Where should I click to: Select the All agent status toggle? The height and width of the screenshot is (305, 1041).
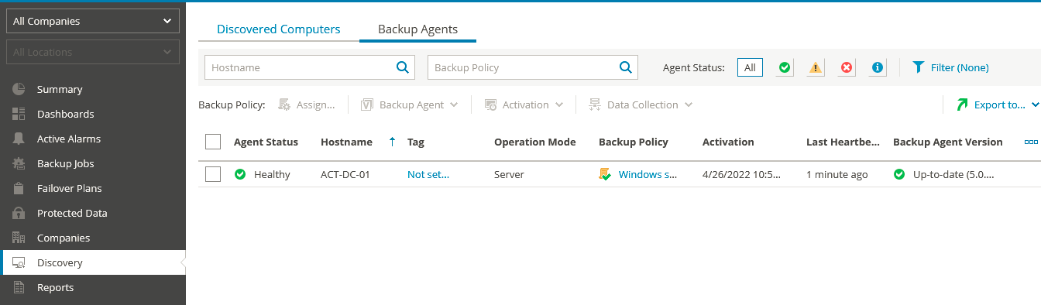750,67
